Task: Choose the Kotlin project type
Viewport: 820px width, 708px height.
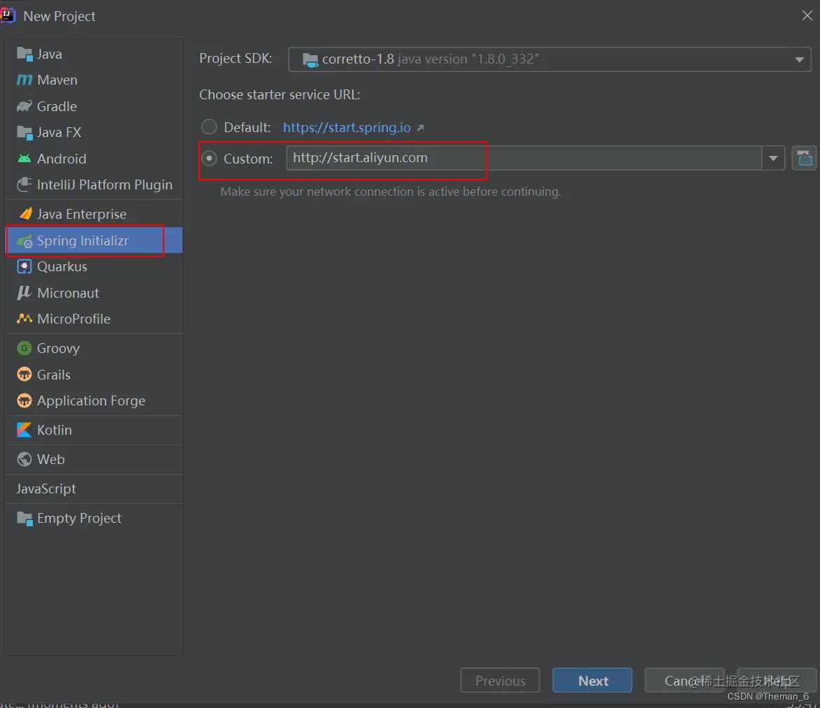Action: coord(94,430)
